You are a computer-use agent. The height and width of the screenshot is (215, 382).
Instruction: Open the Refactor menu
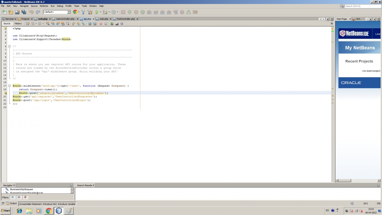44,6
